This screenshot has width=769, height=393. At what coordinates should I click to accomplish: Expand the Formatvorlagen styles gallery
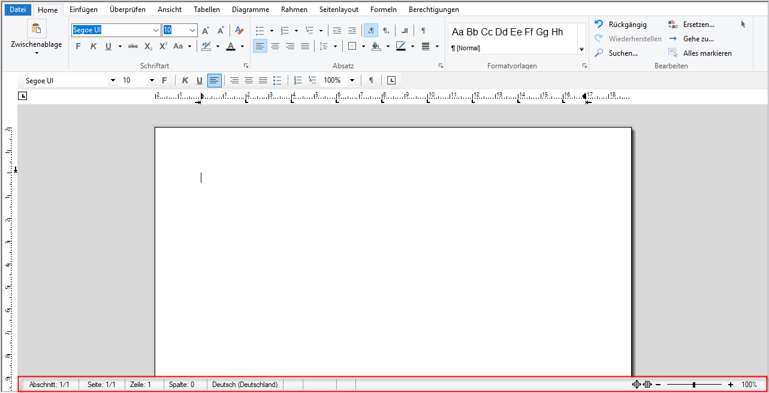(581, 49)
